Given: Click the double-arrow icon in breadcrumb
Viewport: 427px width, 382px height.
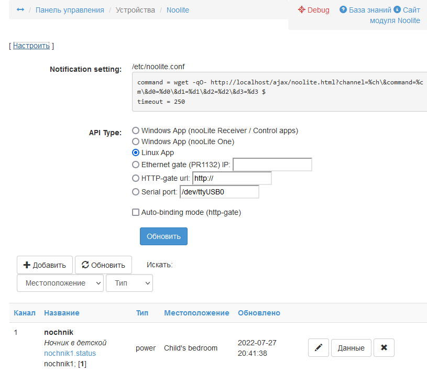Looking at the screenshot, I should (20, 10).
